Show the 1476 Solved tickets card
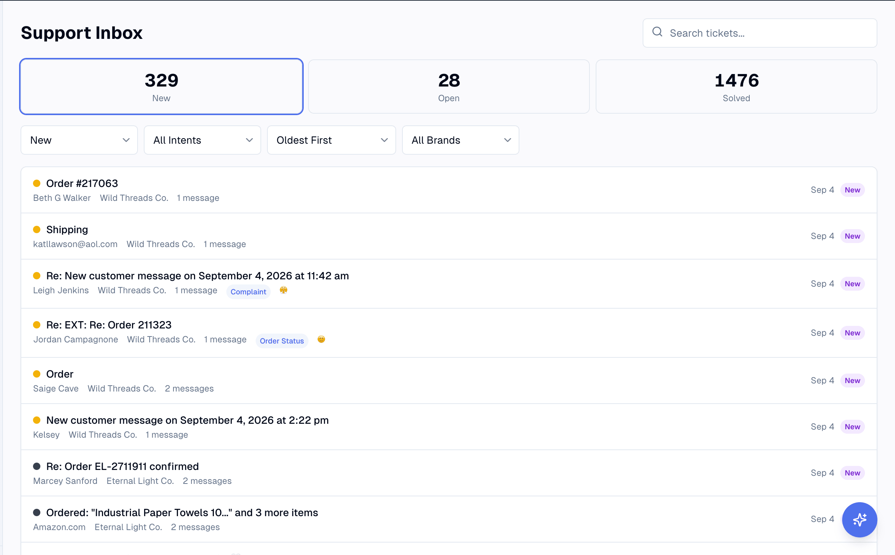895x555 pixels. [736, 87]
